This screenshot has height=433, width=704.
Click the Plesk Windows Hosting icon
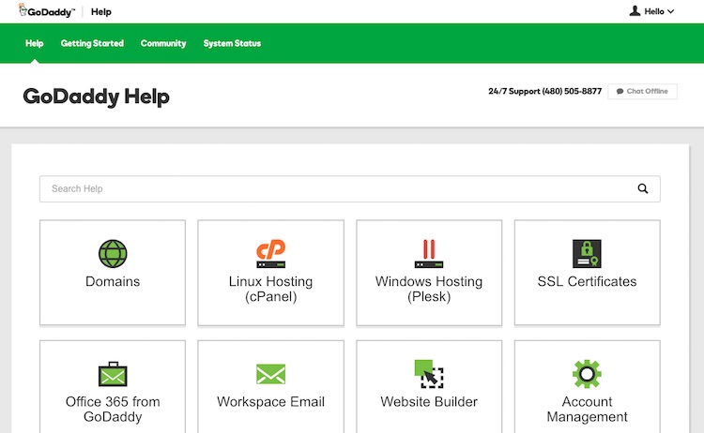(429, 254)
